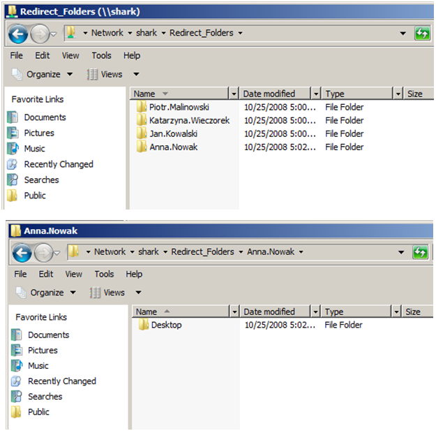The image size is (436, 431).
Task: Click Back arrow in Redirect_Folders window
Action: (x=18, y=34)
